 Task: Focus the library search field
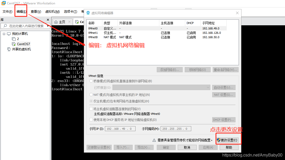coord(27,26)
